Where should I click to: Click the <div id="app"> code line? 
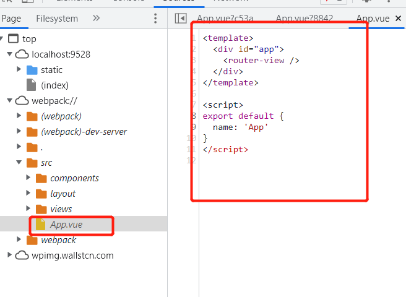tap(249, 49)
